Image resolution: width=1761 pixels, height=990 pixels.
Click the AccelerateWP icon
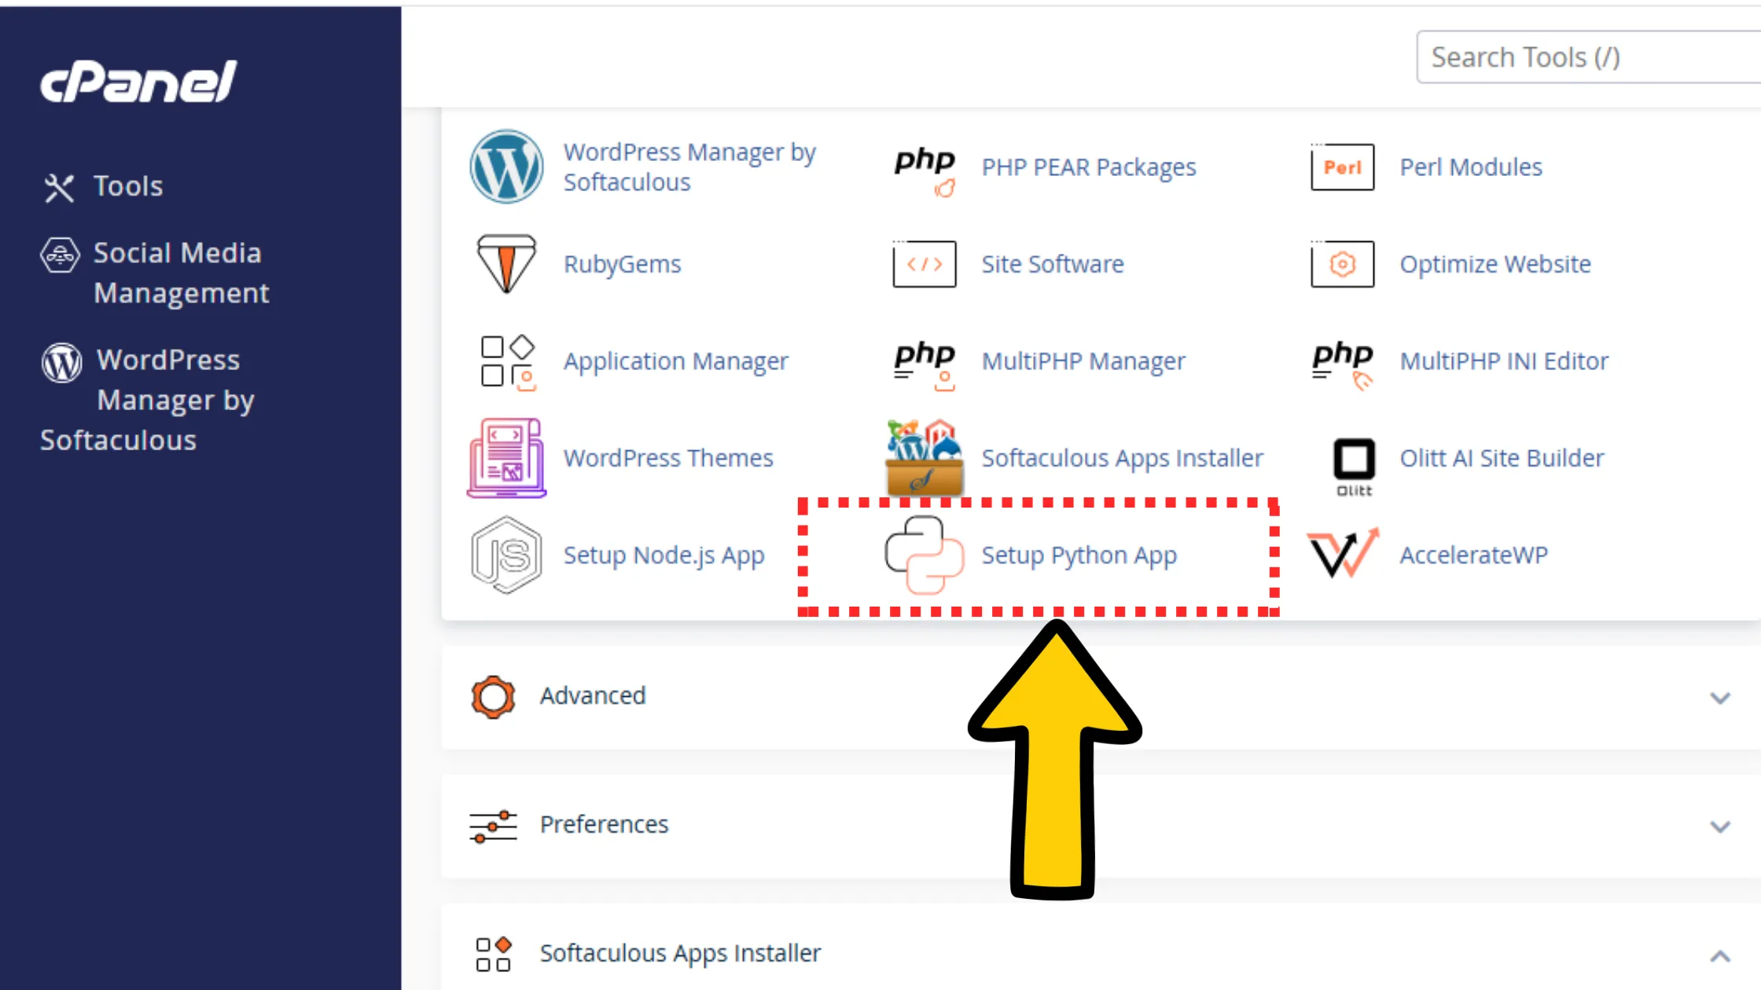coord(1343,553)
